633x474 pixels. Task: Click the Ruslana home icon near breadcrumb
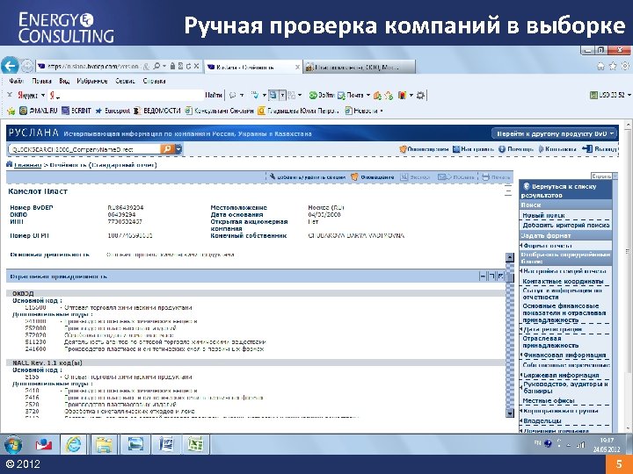tap(10, 164)
